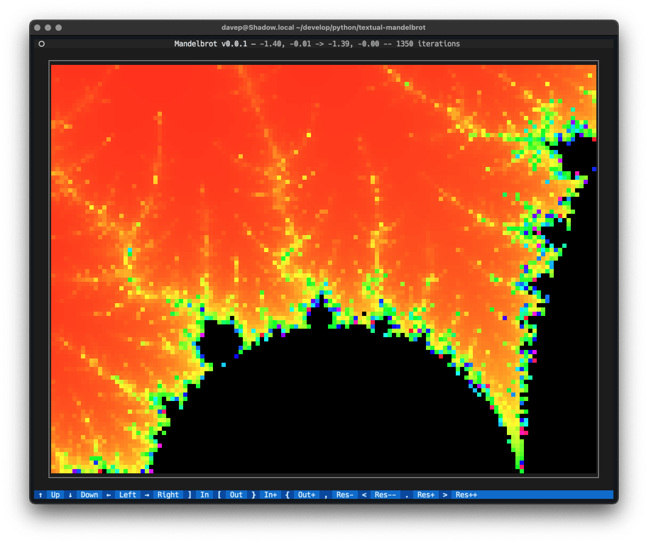
Task: Zoom in using the In footer control
Action: 204,495
